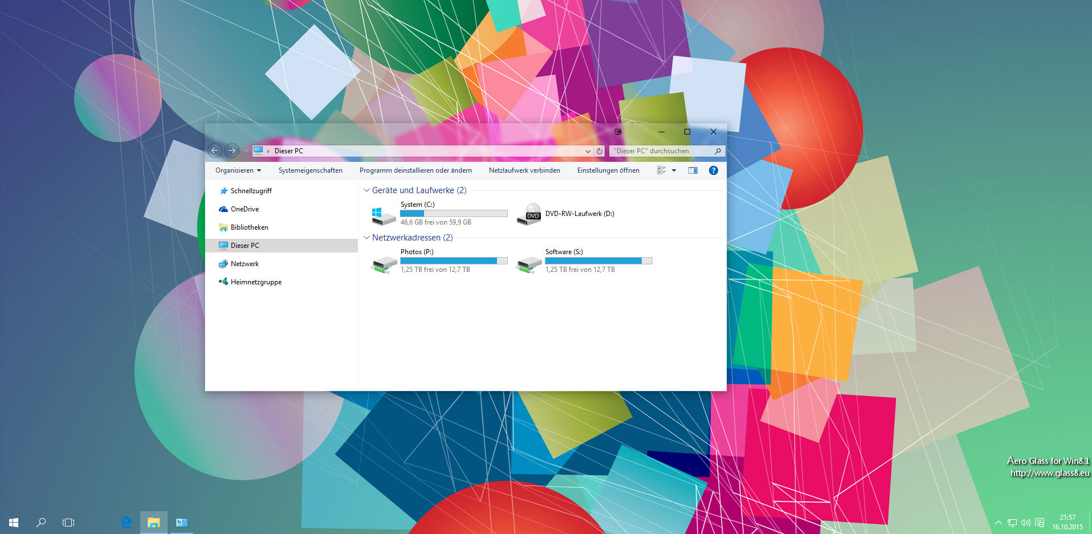This screenshot has width=1092, height=534.
Task: Open network status tray icon
Action: coord(1012,523)
